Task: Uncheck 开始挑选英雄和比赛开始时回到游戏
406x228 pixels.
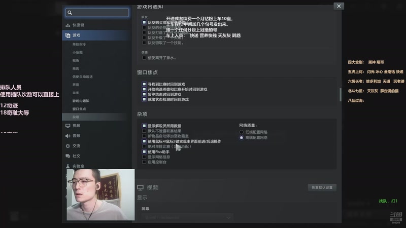Action: (x=144, y=89)
